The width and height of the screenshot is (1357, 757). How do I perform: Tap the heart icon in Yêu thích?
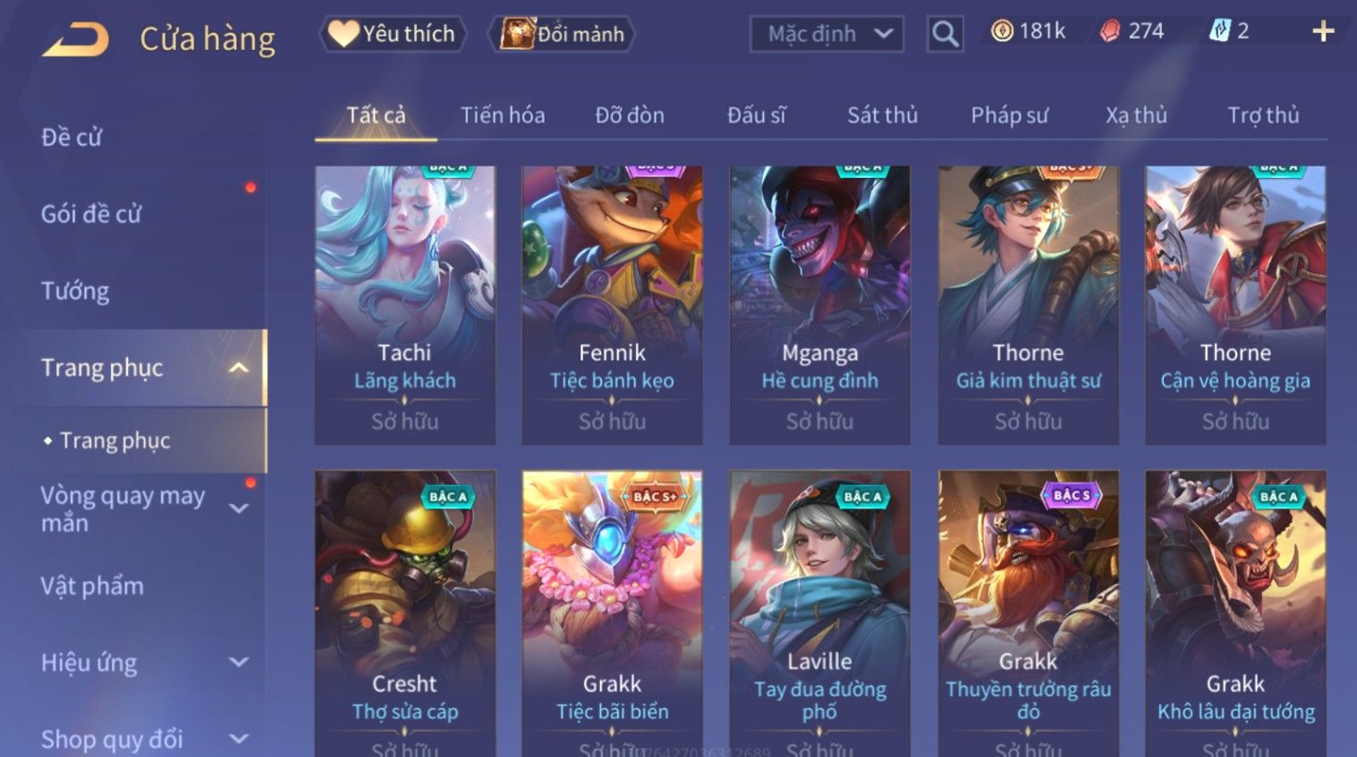343,34
